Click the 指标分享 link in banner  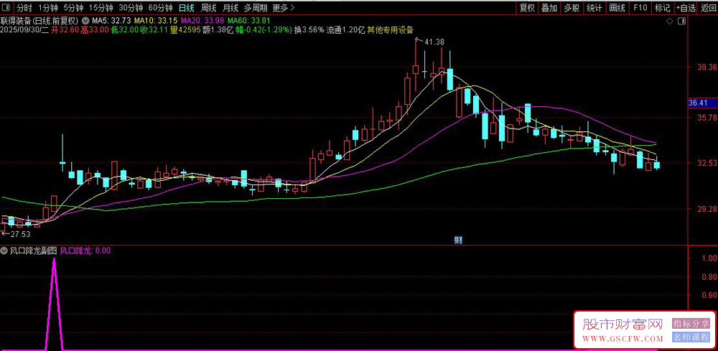tap(691, 324)
